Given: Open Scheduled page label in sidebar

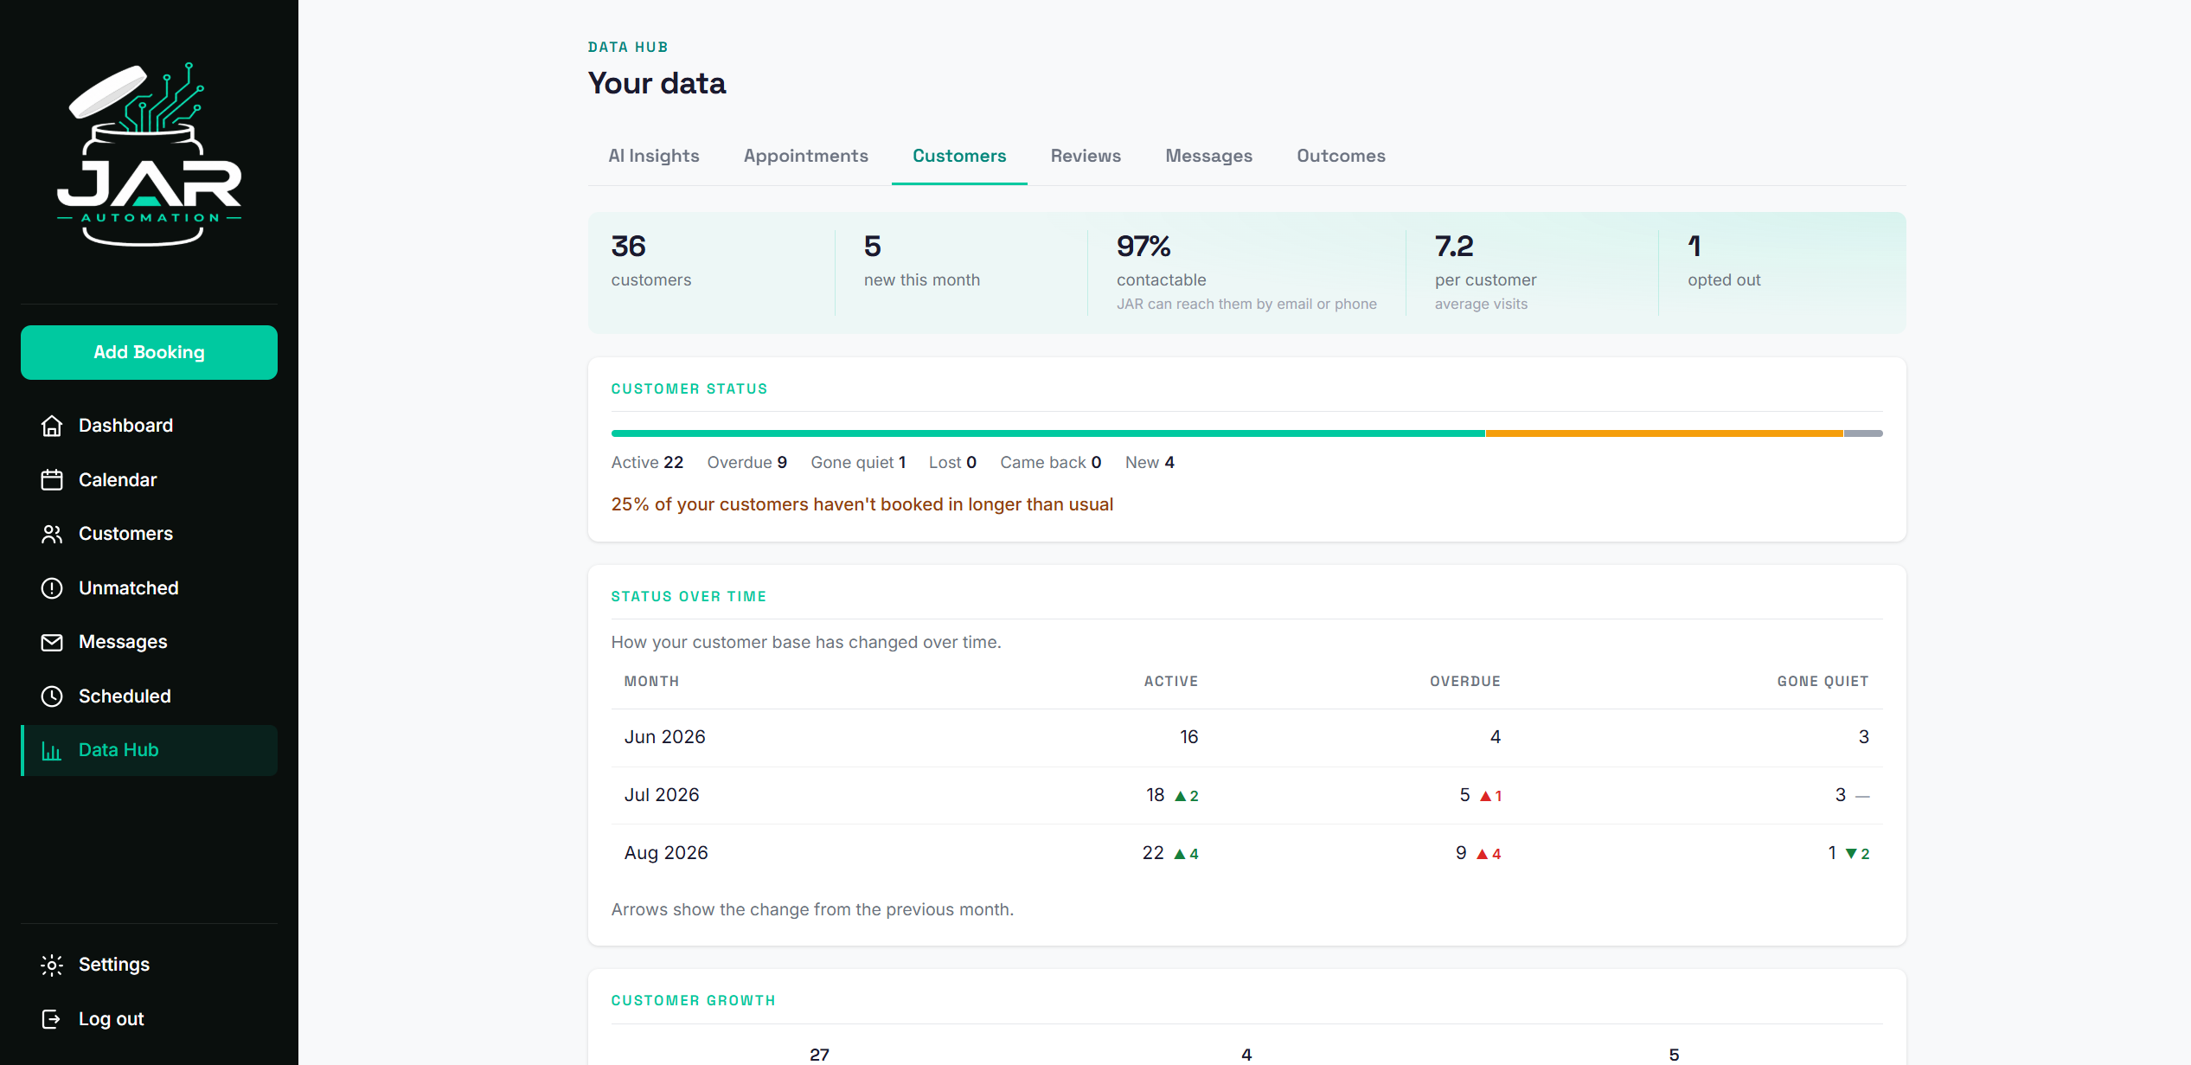Looking at the screenshot, I should tap(125, 696).
